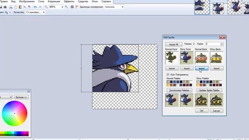
Task: Click the Deselect icon with red X
Action: [x=30, y=7]
